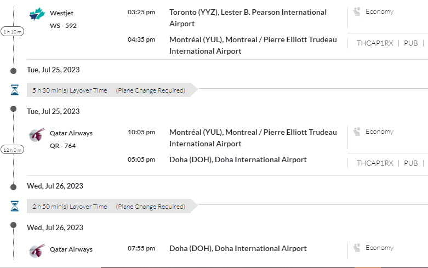Click the 12 h 0 m duration badge
Viewport: 428px width, 268px height.
[x=13, y=150]
